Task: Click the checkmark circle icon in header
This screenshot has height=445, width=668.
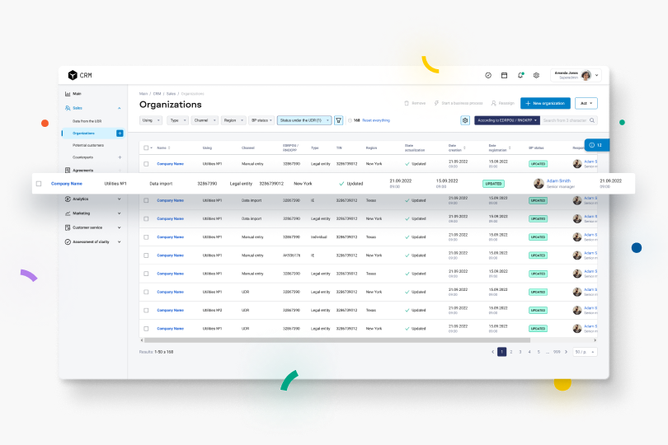Action: [x=488, y=75]
